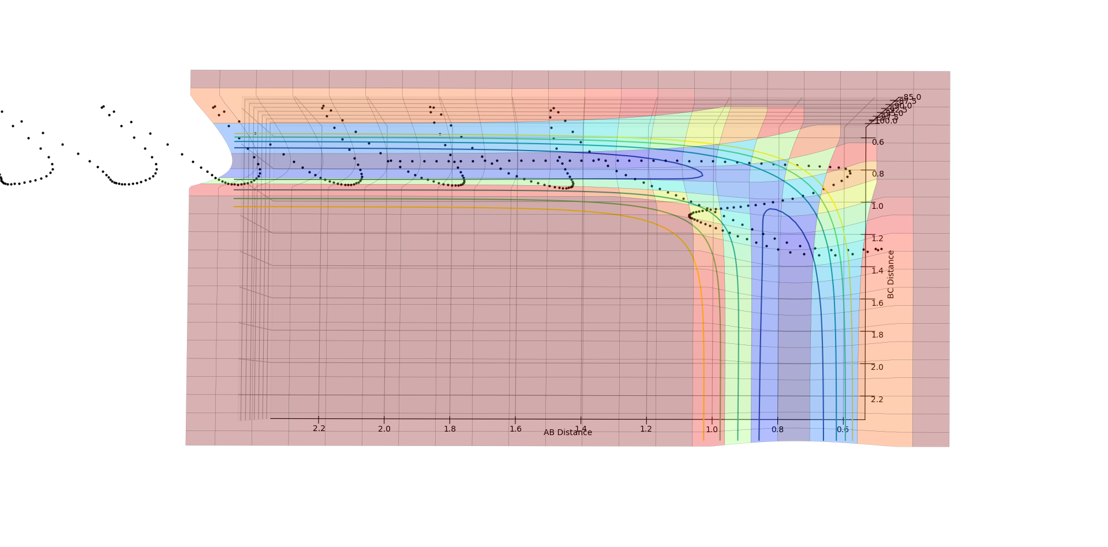Pick the 1.2 tick label on AB Distance axis
Image resolution: width=1108 pixels, height=547 pixels.
(x=646, y=429)
